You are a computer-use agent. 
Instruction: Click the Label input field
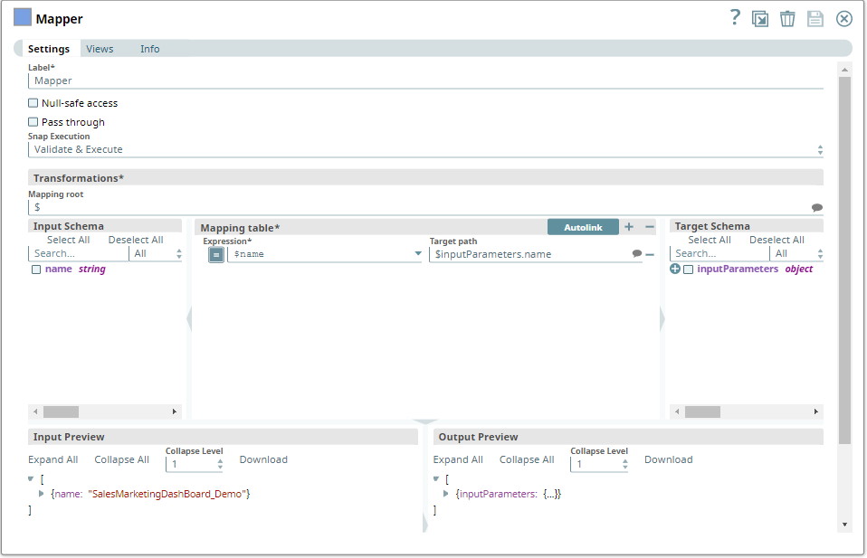pos(425,80)
